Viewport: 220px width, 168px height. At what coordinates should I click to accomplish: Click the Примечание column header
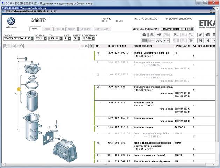coord(182,46)
